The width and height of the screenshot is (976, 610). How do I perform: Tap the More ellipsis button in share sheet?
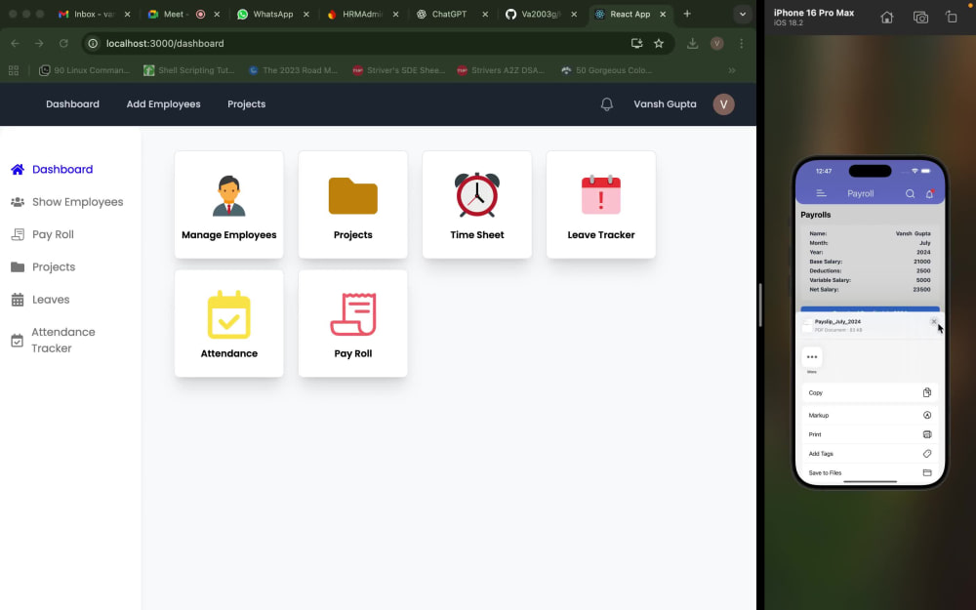pos(812,356)
